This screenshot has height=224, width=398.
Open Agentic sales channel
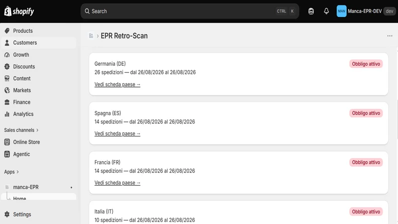[x=21, y=154]
